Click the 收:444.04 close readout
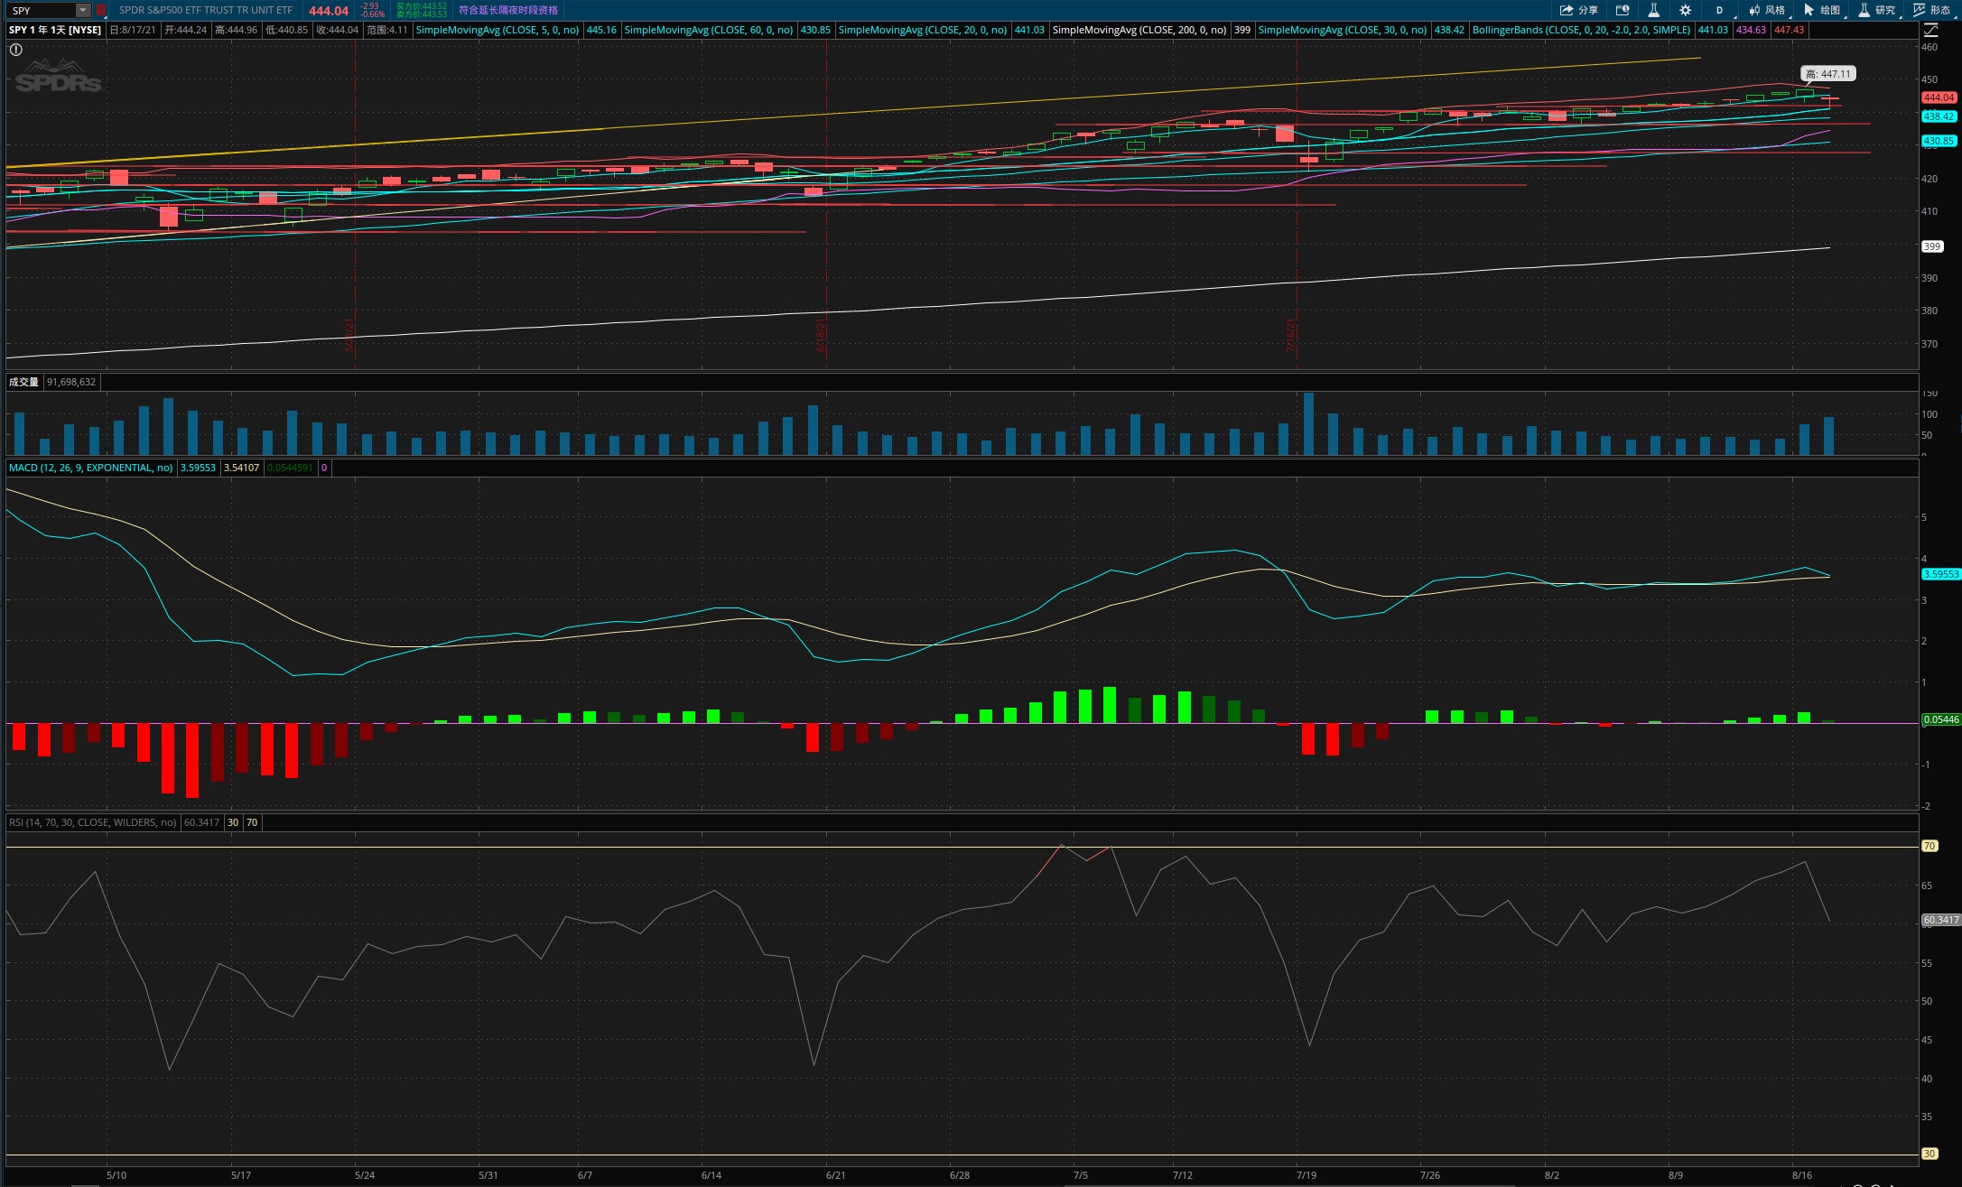Screen dimensions: 1962x1187 pos(338,30)
